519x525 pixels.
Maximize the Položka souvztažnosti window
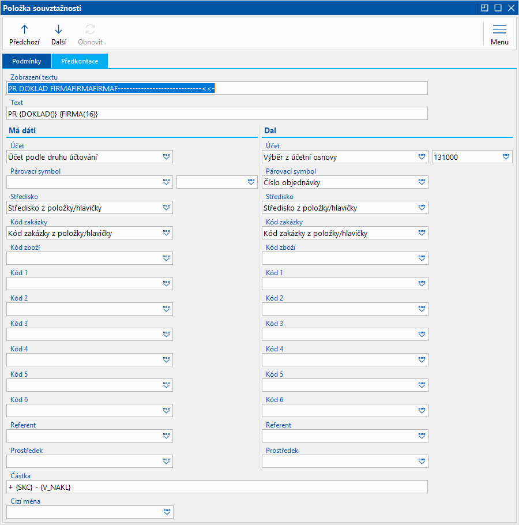(x=498, y=8)
